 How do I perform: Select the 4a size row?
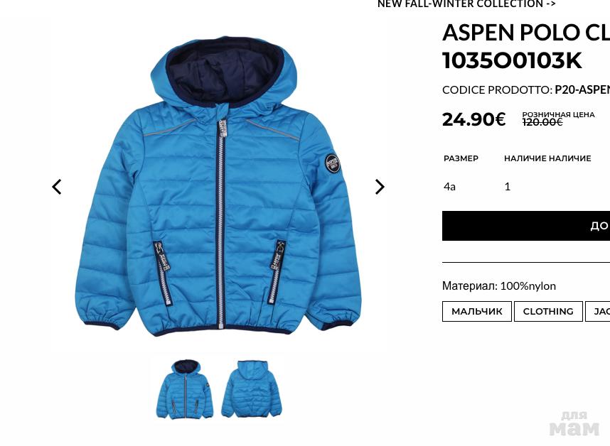[x=526, y=187]
